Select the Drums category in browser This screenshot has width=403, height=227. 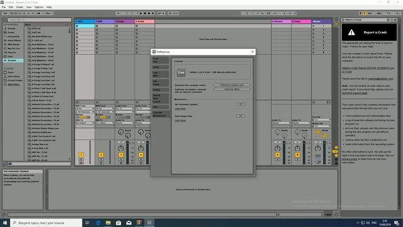point(11,32)
